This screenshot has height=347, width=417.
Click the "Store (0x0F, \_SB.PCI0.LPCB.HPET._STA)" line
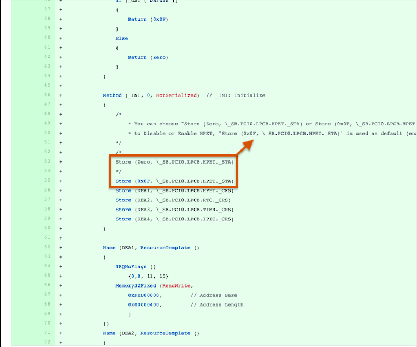174,181
